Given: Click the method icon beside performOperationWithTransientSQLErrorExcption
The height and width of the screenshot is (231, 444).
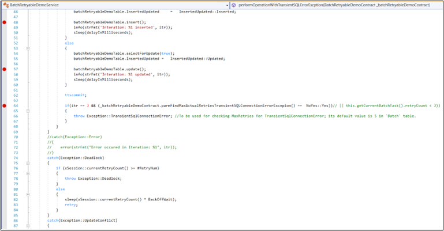Looking at the screenshot, I should click(234, 5).
